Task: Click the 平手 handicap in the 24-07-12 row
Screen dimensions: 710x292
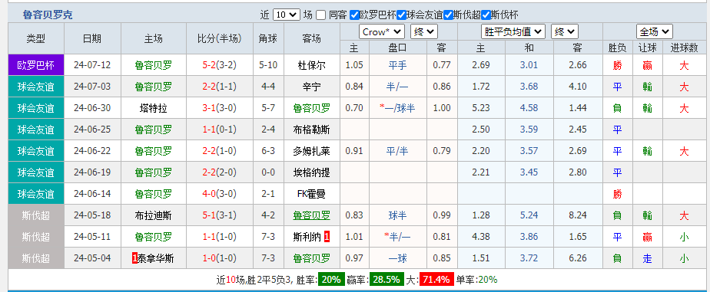Action: pos(397,65)
